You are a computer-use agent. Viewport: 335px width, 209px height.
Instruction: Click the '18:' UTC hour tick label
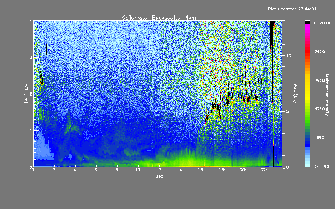[x=222, y=170]
